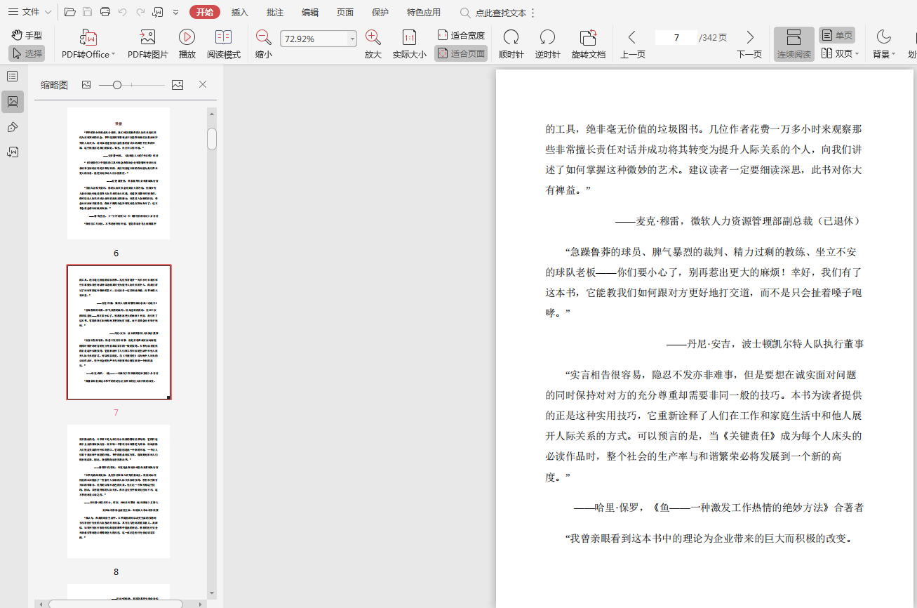Zoom in with the 放大 icon
The height and width of the screenshot is (608, 917).
373,38
